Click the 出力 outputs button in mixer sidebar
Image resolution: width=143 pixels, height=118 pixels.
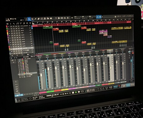17,89
